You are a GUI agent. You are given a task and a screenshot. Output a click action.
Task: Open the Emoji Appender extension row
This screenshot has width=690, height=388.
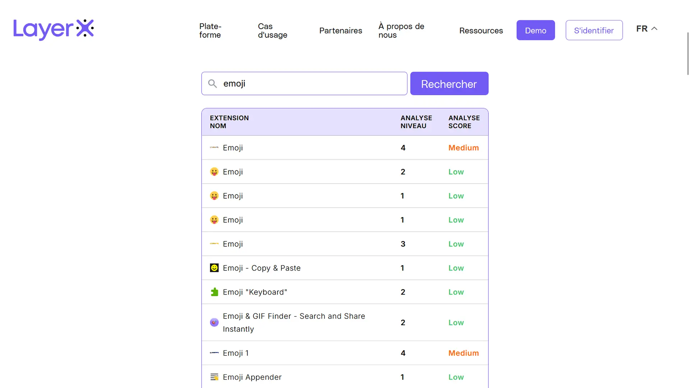(345, 377)
